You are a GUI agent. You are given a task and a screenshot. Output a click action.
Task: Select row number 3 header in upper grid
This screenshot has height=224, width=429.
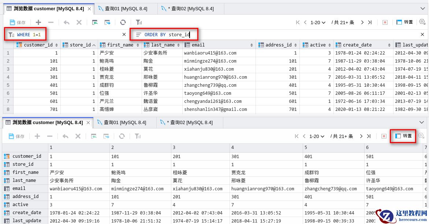[x=8, y=69]
